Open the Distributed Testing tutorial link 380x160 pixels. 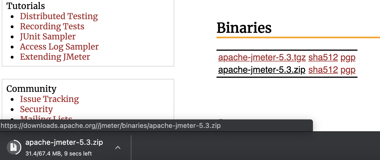point(59,16)
